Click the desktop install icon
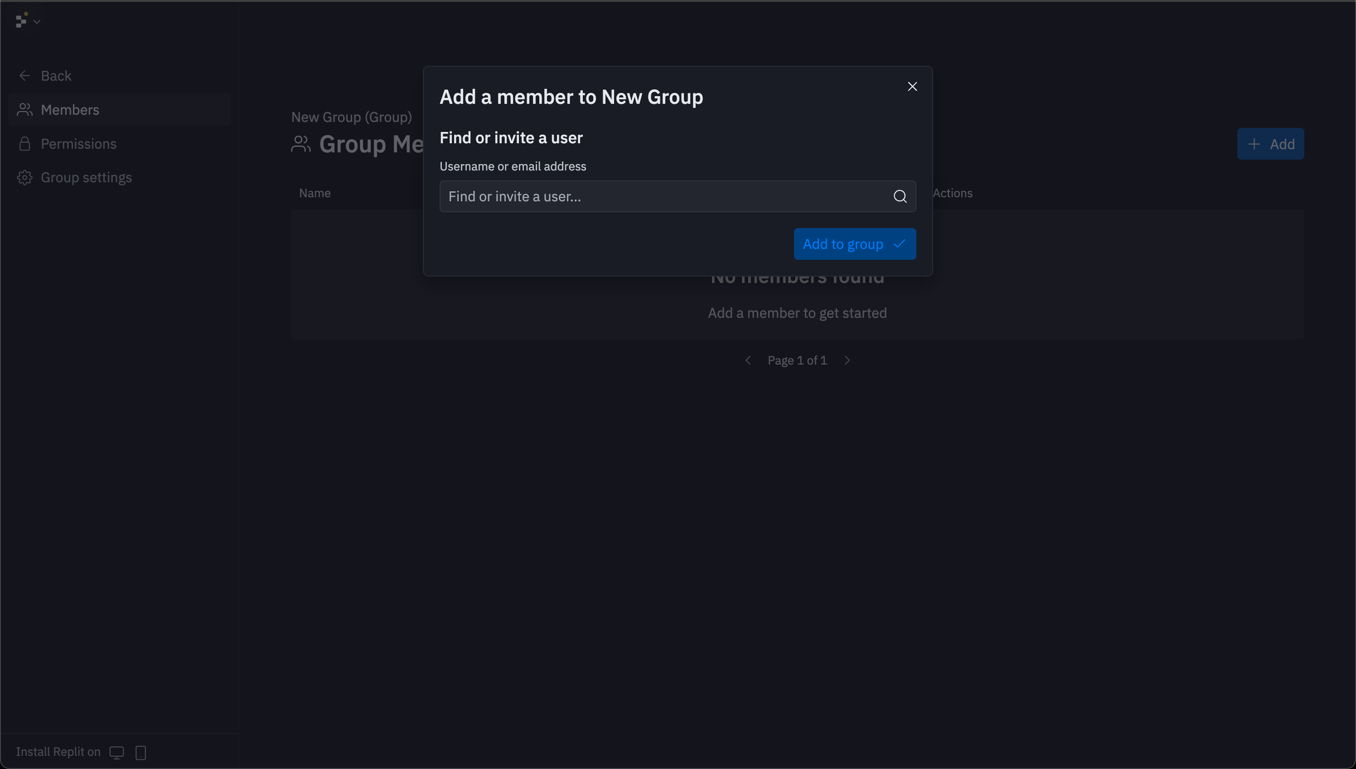This screenshot has width=1356, height=769. tap(116, 752)
